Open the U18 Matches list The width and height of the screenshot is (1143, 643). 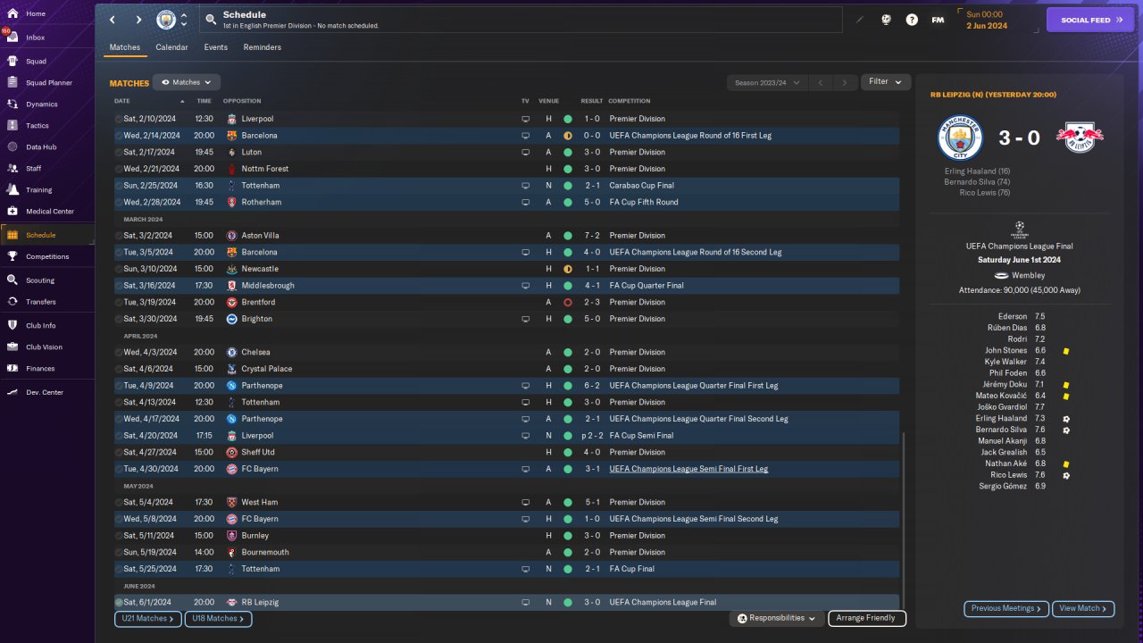[218, 618]
